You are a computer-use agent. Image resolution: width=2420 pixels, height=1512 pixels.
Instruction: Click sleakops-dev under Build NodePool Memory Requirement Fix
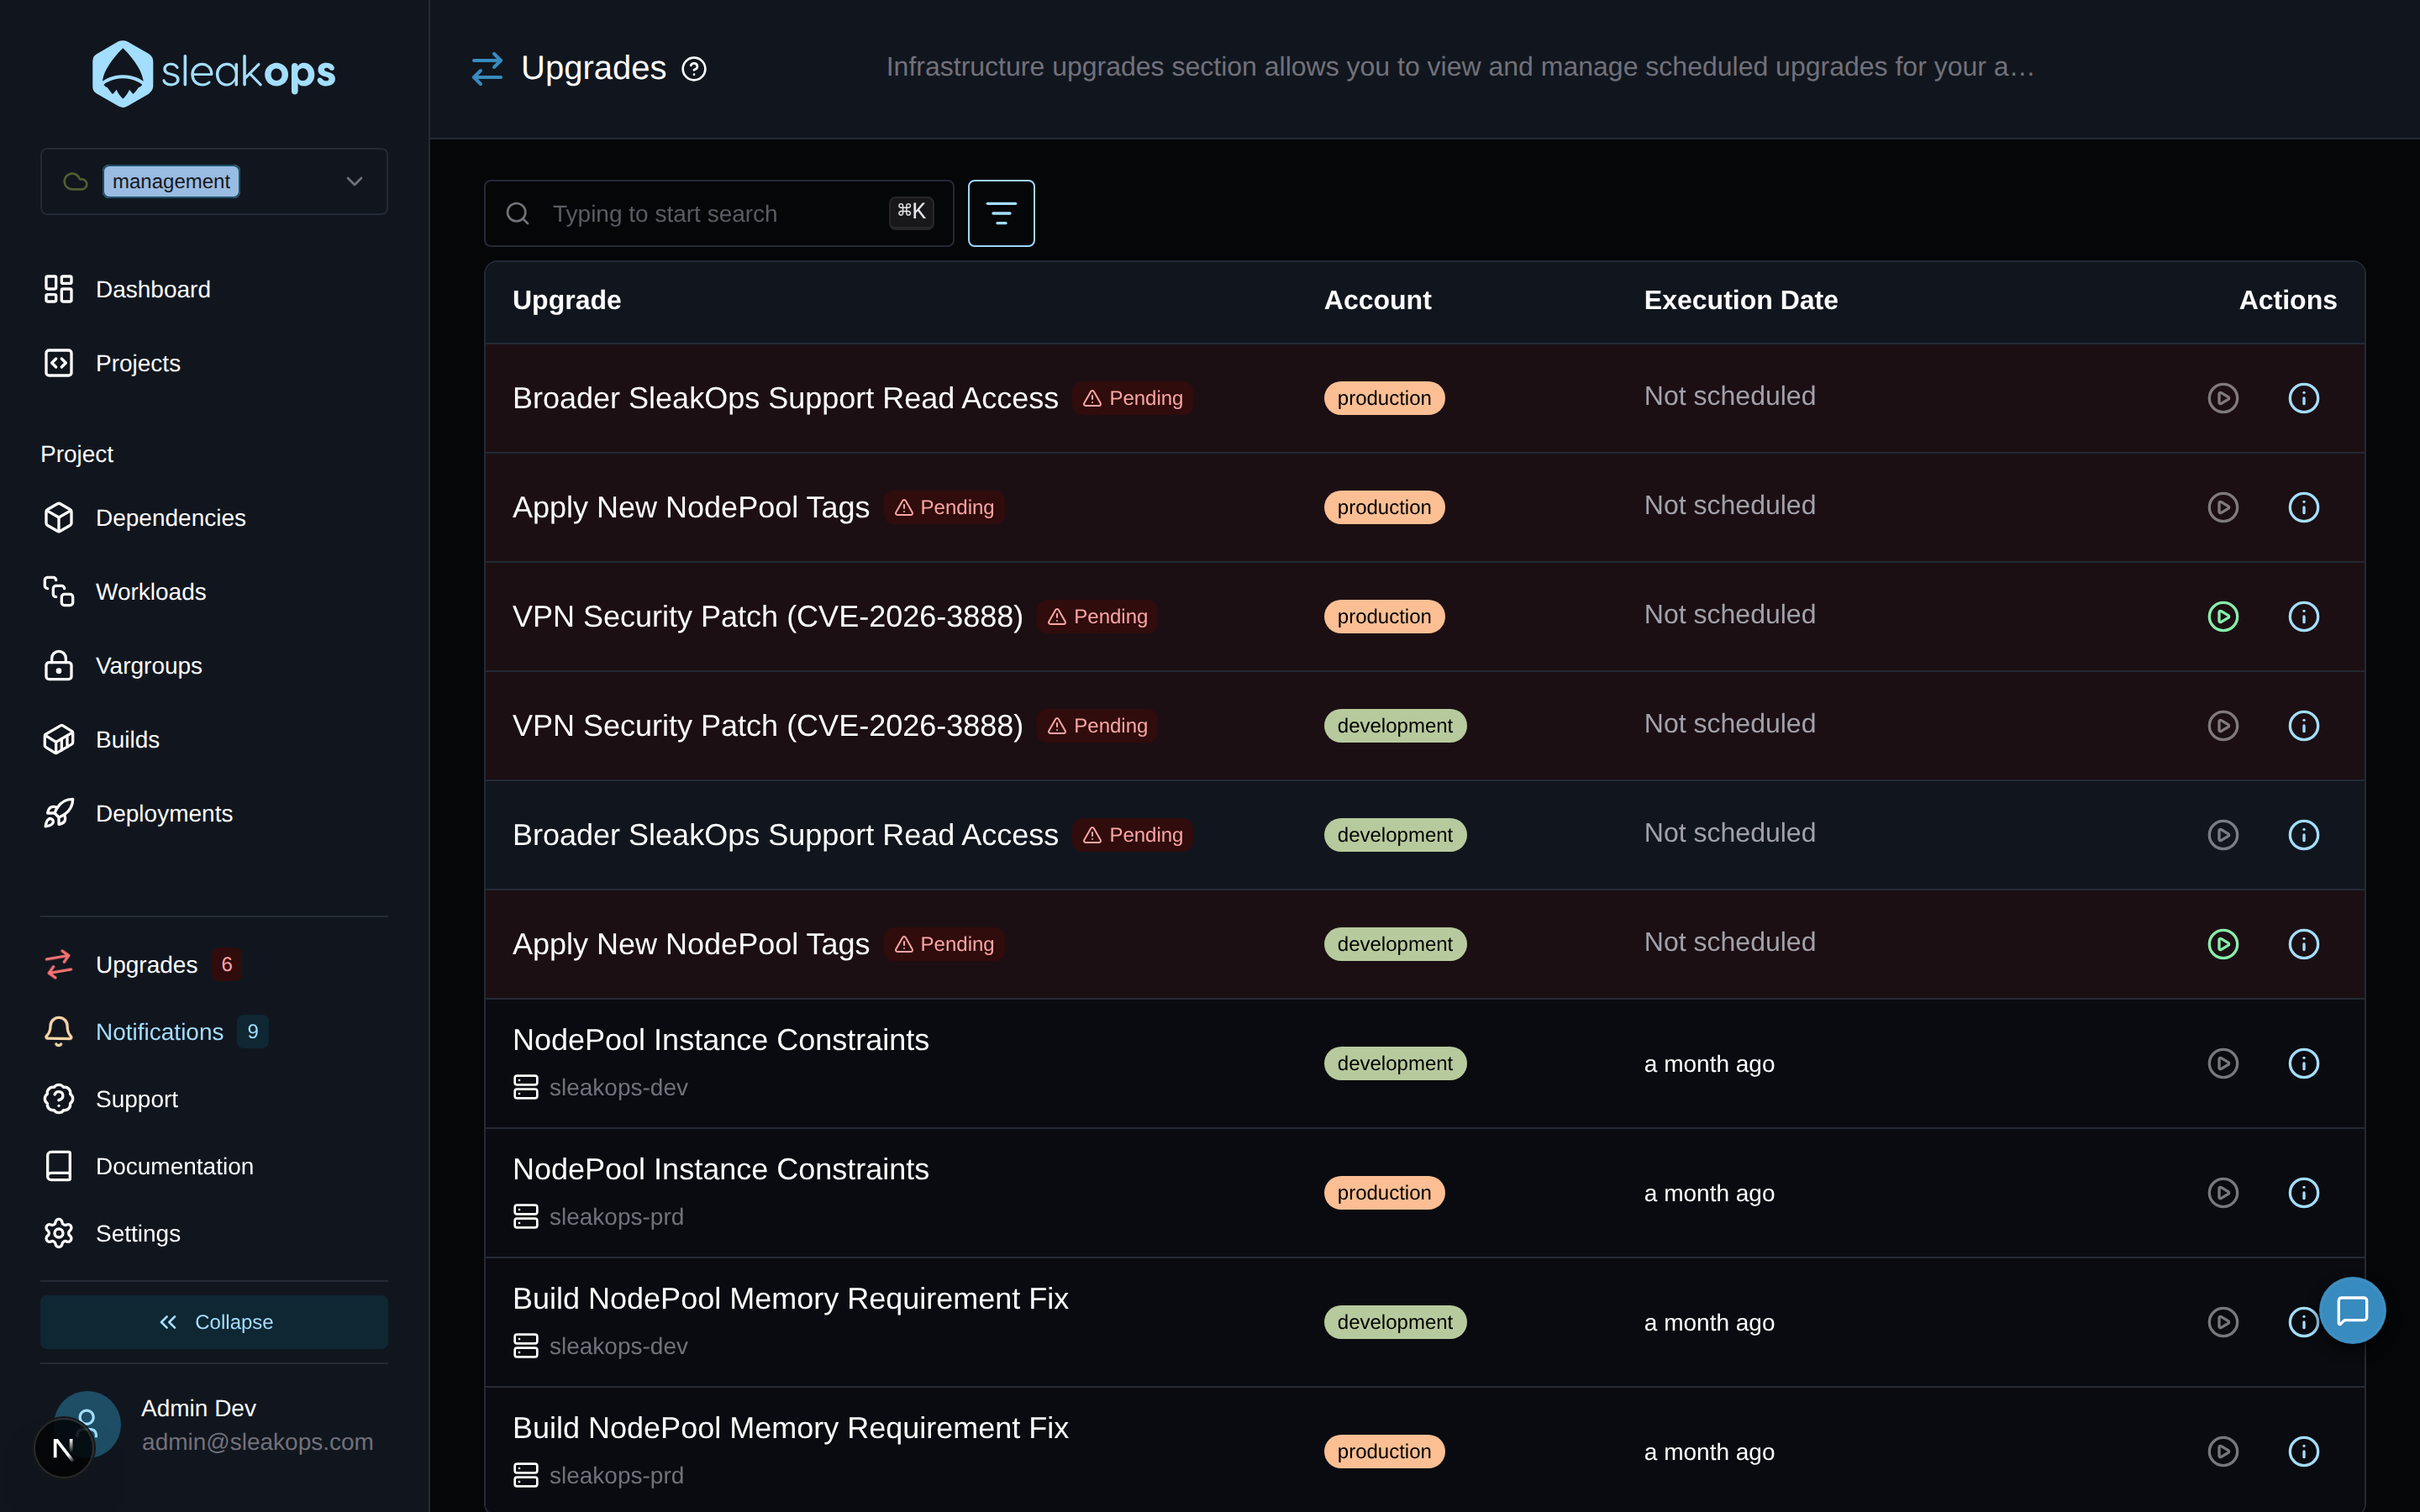(x=618, y=1346)
